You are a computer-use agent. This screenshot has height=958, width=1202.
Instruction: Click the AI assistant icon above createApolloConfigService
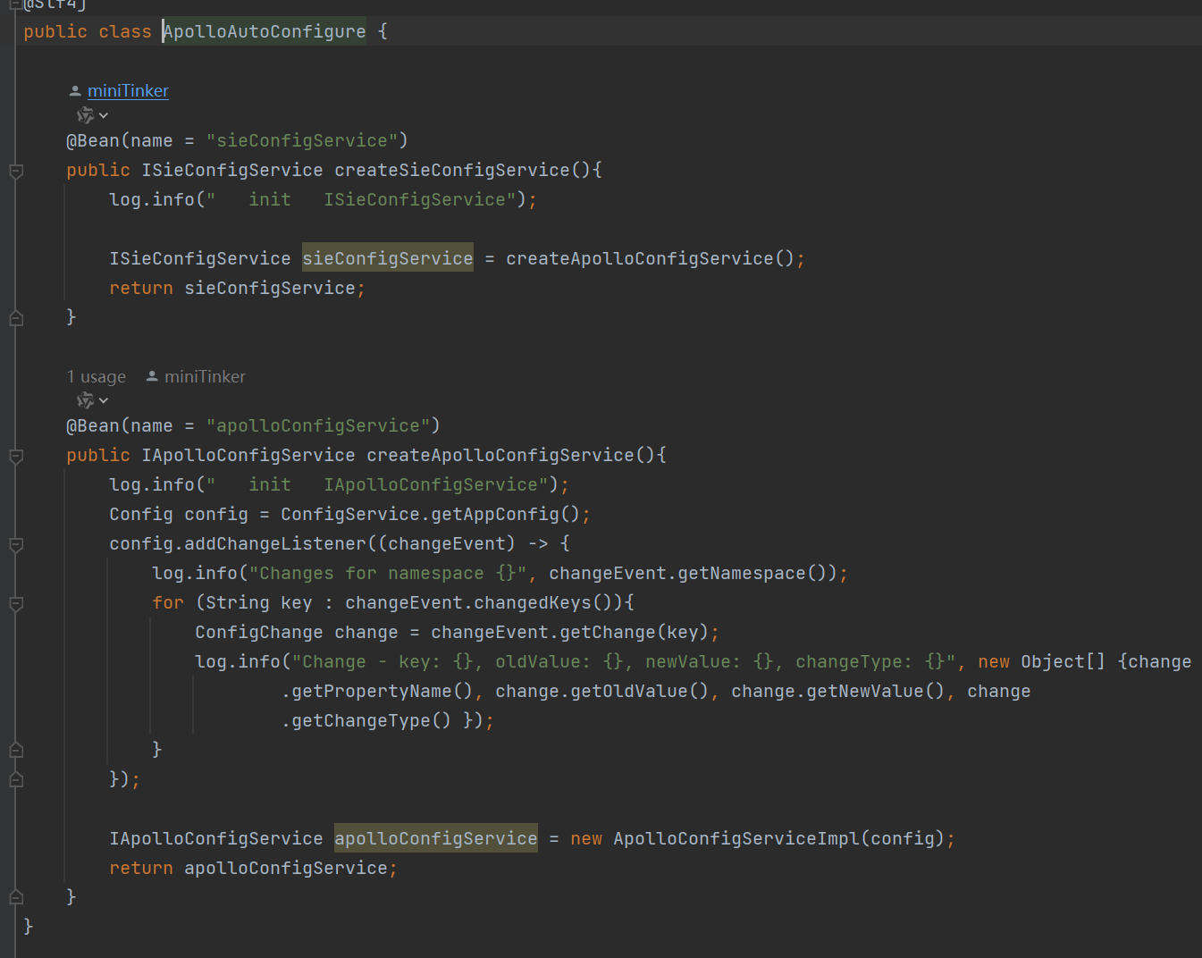pyautogui.click(x=85, y=400)
